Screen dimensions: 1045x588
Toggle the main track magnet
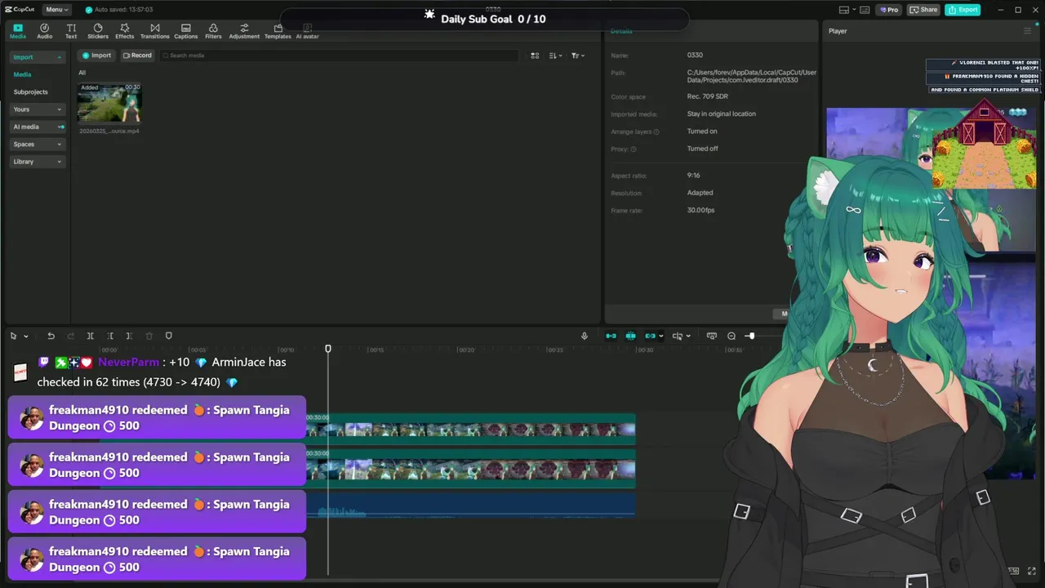coord(611,336)
